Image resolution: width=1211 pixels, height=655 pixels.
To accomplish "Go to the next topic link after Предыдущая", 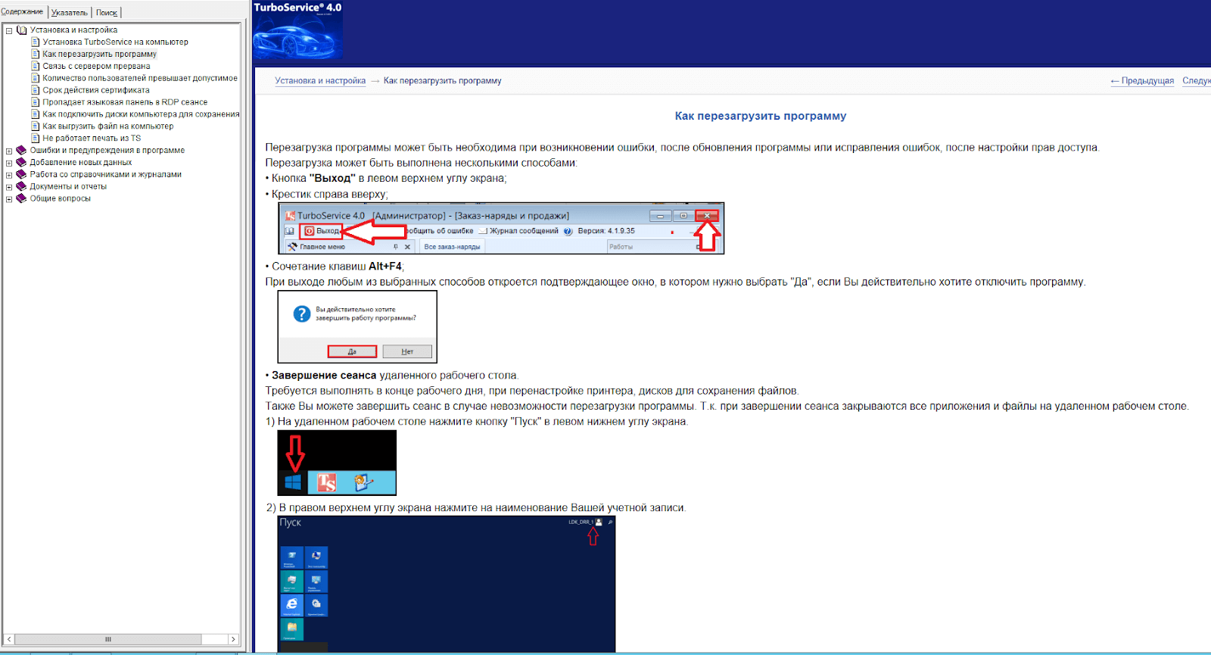I will click(x=1197, y=81).
